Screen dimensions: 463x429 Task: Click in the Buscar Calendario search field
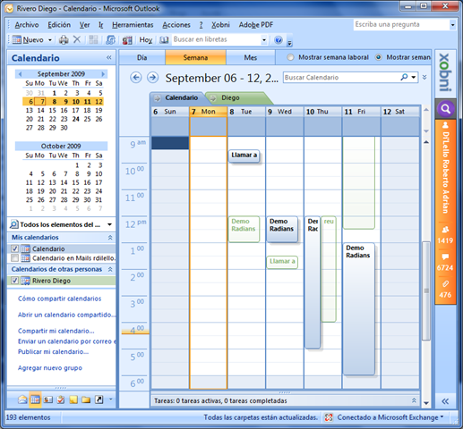[x=340, y=78]
